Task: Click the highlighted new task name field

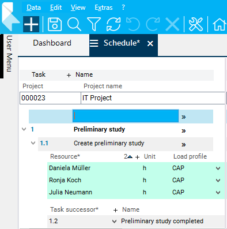Action: point(126,116)
